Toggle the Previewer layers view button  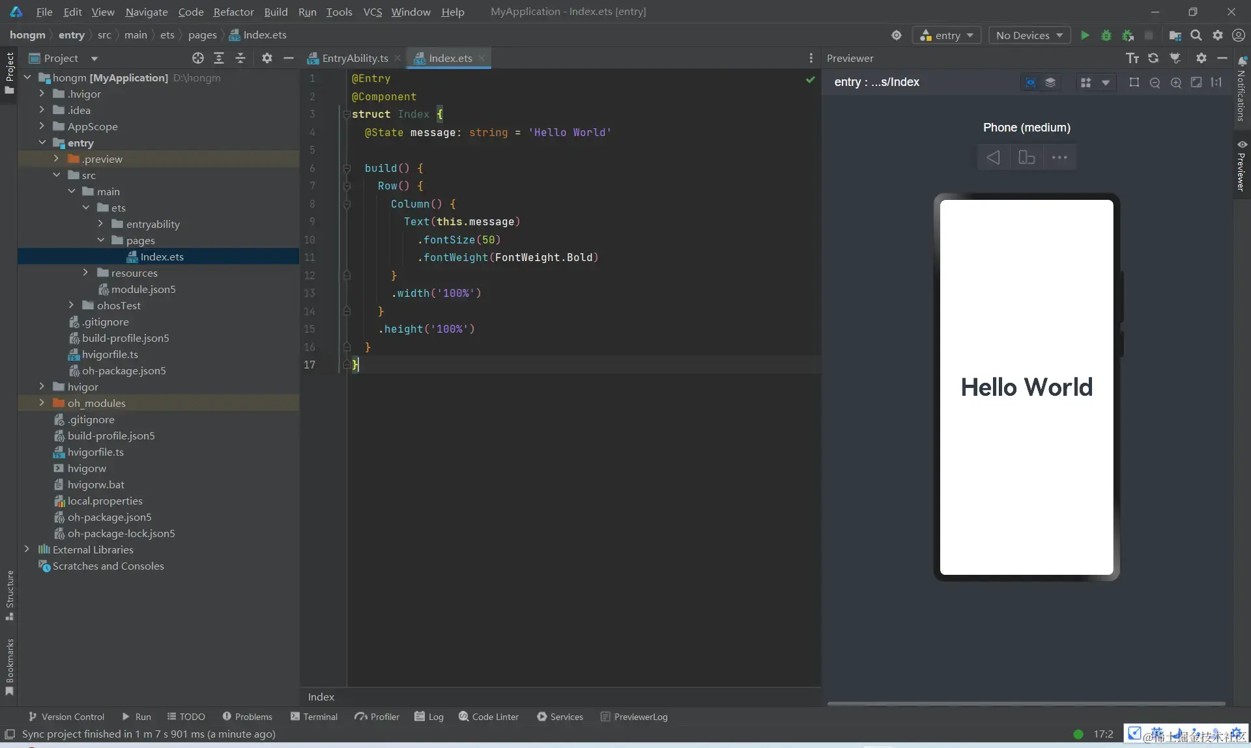tap(1050, 83)
